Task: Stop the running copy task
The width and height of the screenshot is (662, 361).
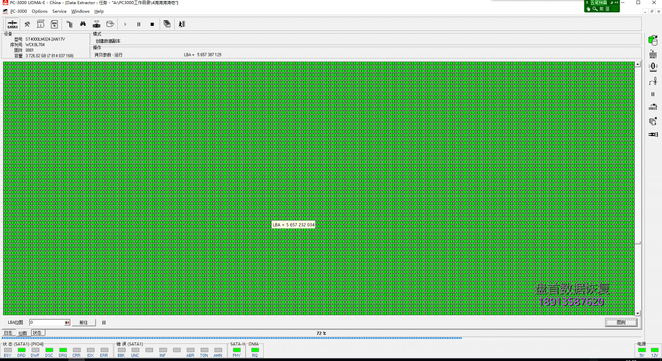Action: coord(152,24)
